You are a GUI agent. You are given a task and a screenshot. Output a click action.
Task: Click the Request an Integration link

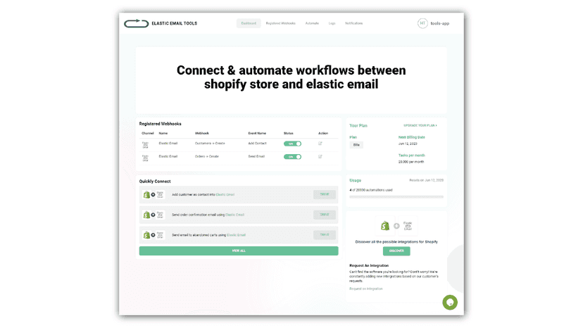(x=366, y=289)
